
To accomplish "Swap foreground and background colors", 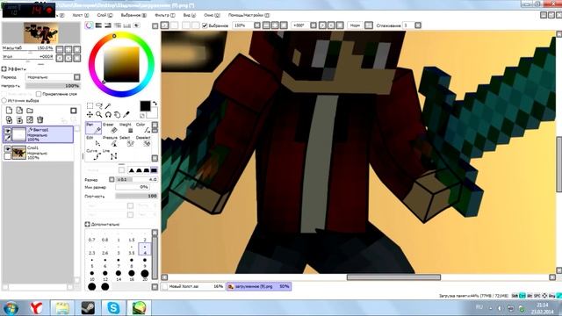I will coord(155,104).
